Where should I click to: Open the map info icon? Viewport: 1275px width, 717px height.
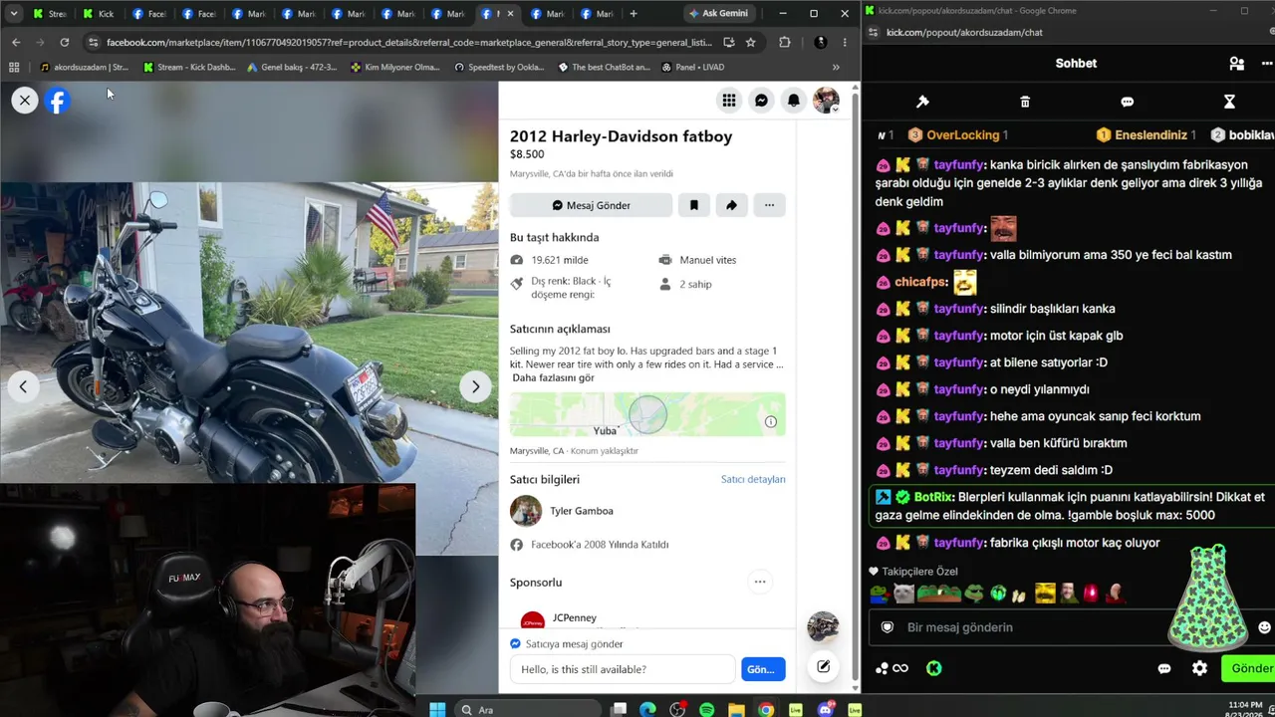(x=771, y=422)
